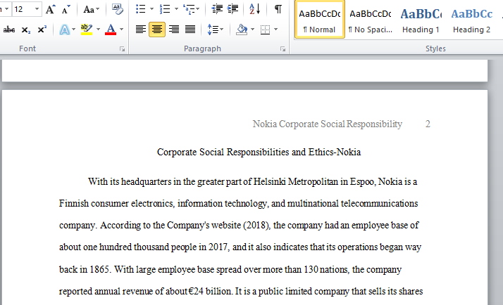The image size is (503, 305).
Task: Click the year 1865 in paragraph
Action: click(x=100, y=269)
